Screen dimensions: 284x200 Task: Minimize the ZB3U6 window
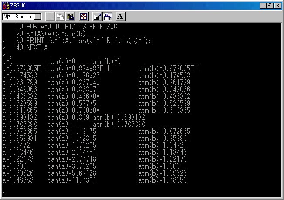tap(263, 6)
